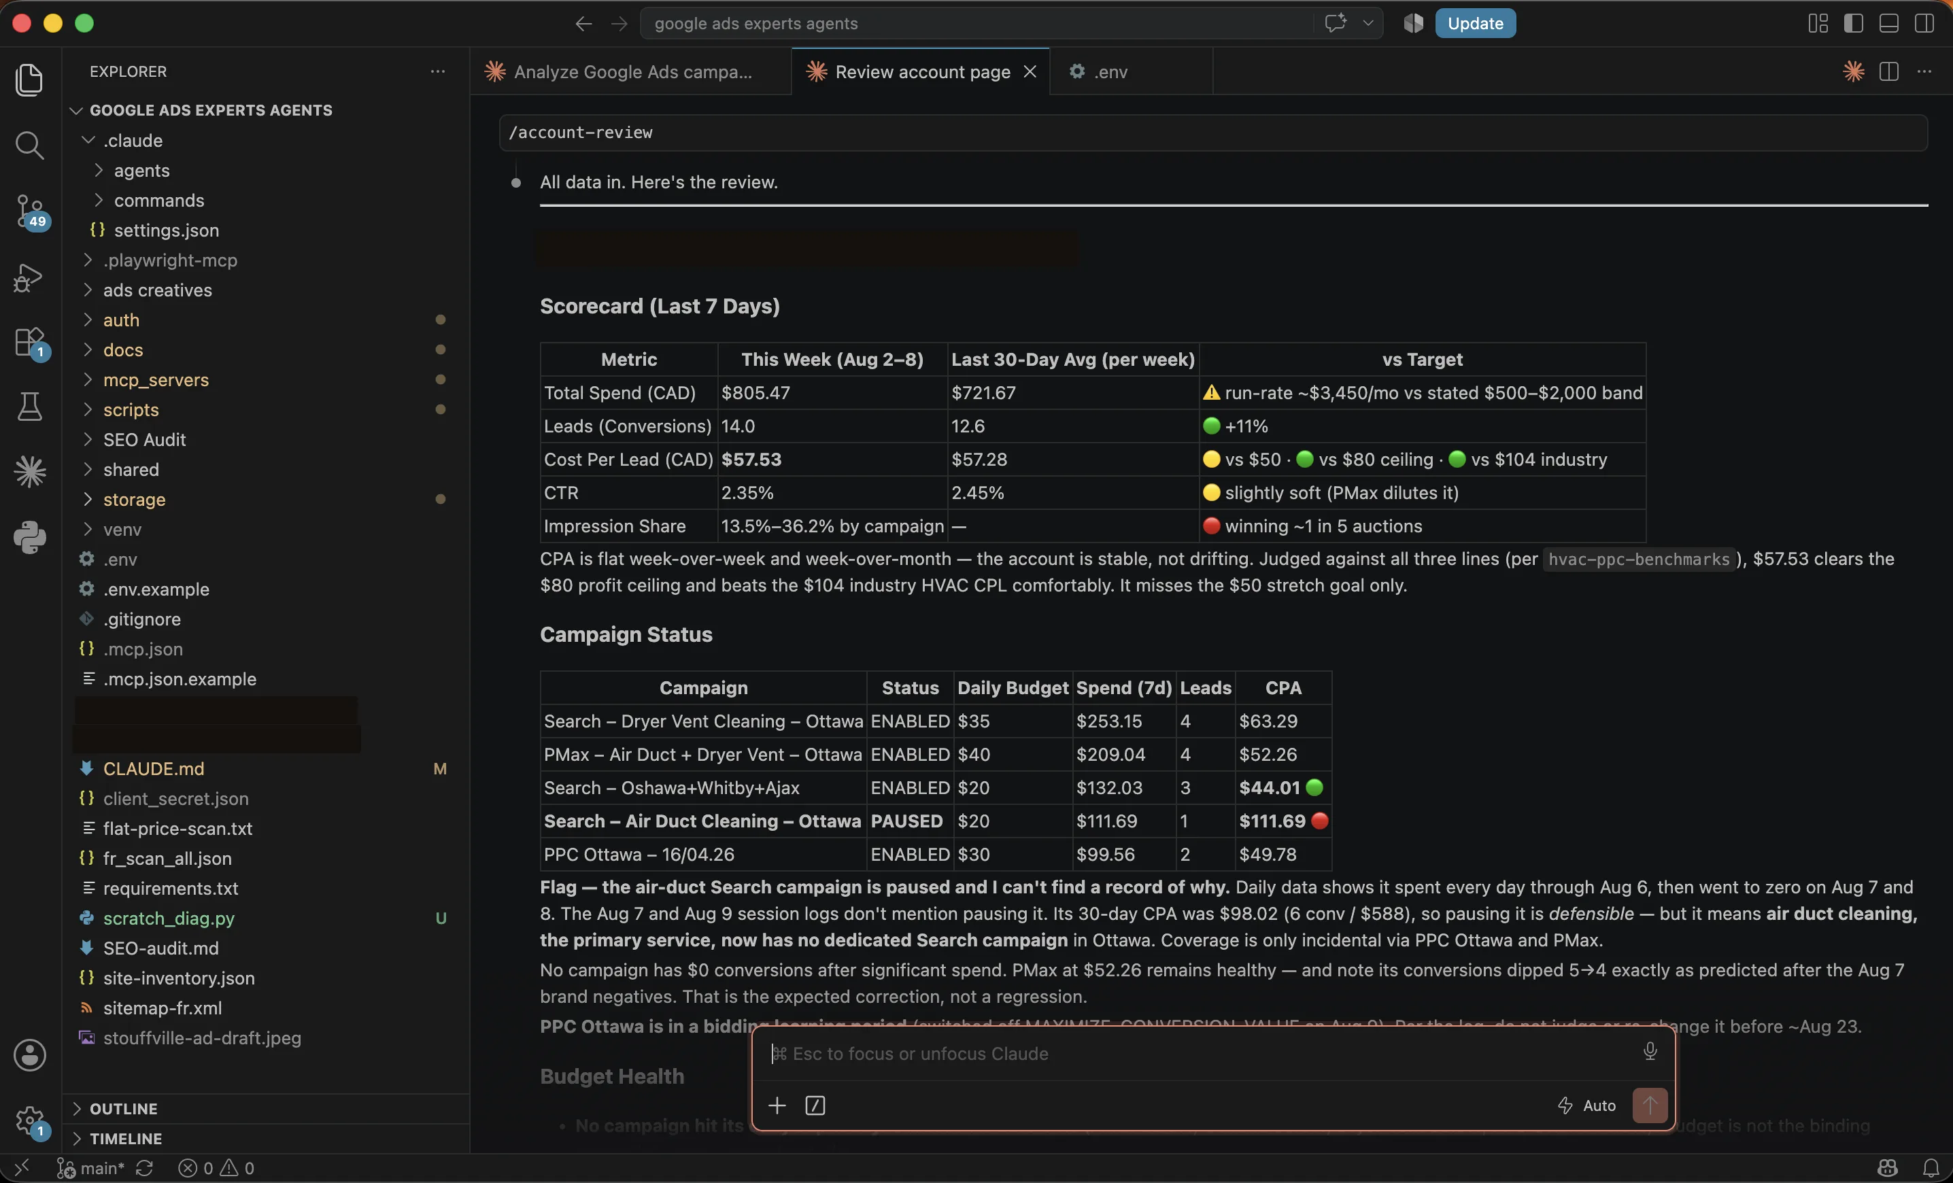Add attachment with the plus icon
This screenshot has width=1953, height=1183.
(x=777, y=1105)
